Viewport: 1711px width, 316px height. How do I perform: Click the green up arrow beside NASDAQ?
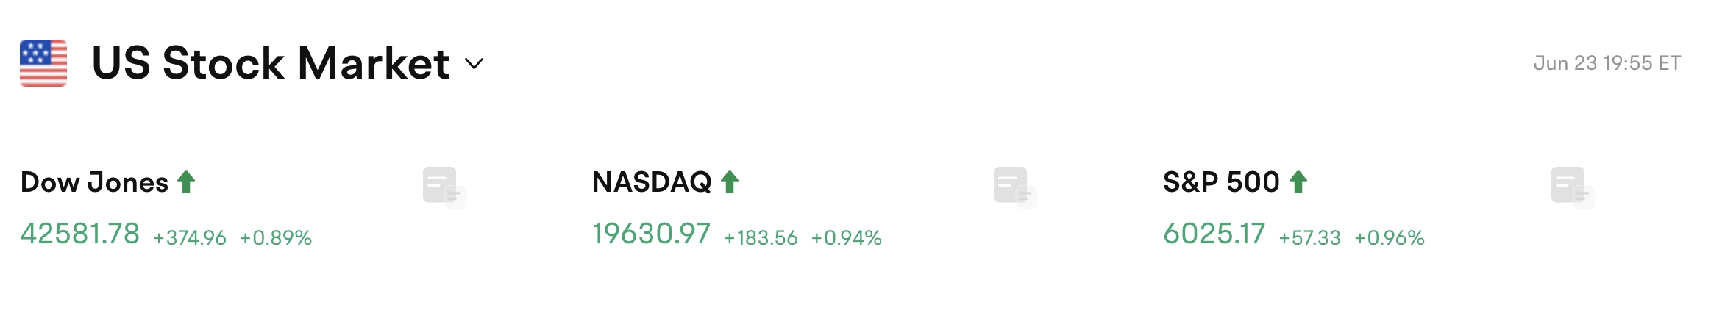click(730, 182)
